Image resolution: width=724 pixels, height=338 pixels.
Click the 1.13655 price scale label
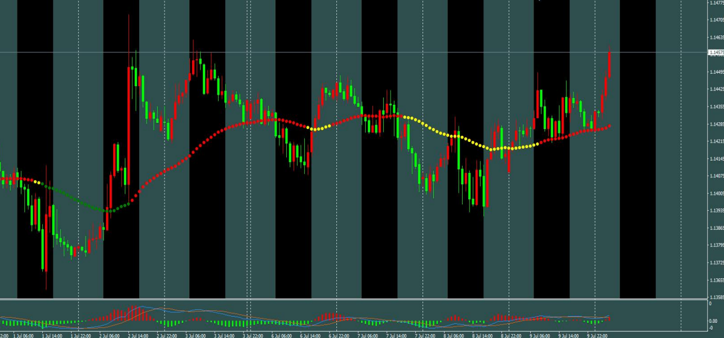(x=717, y=280)
